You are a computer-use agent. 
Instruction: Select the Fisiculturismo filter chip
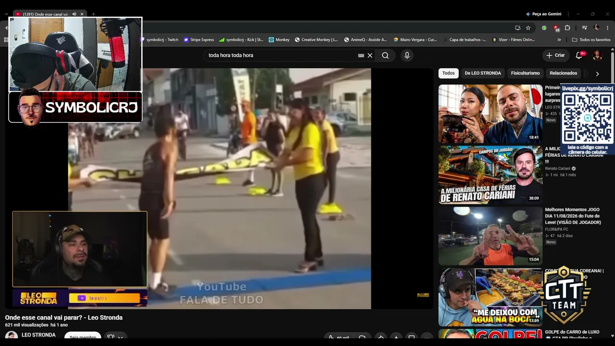525,74
